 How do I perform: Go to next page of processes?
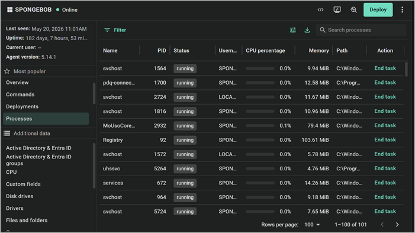click(x=397, y=225)
